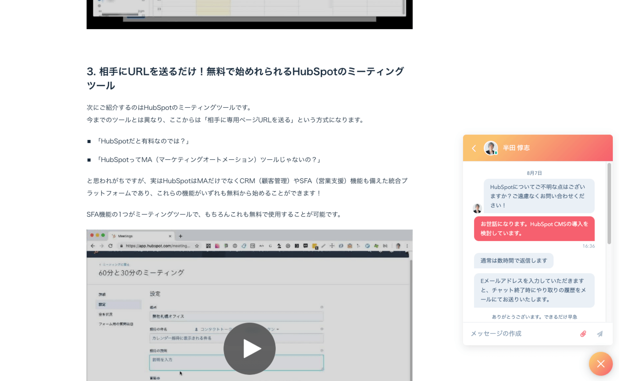
Task: Click the agent avatar in chat header
Action: (x=491, y=148)
